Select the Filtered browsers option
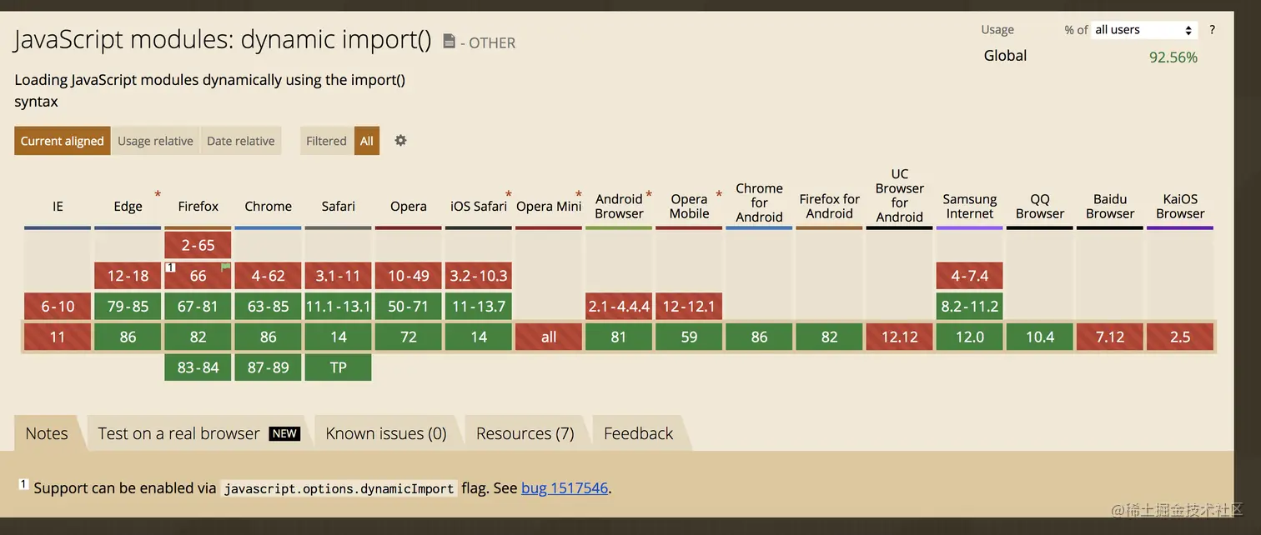Screen dimensions: 1261x535 326,141
